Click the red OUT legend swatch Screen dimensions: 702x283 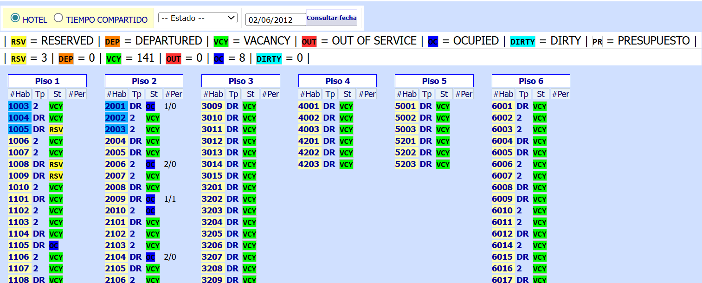[309, 42]
